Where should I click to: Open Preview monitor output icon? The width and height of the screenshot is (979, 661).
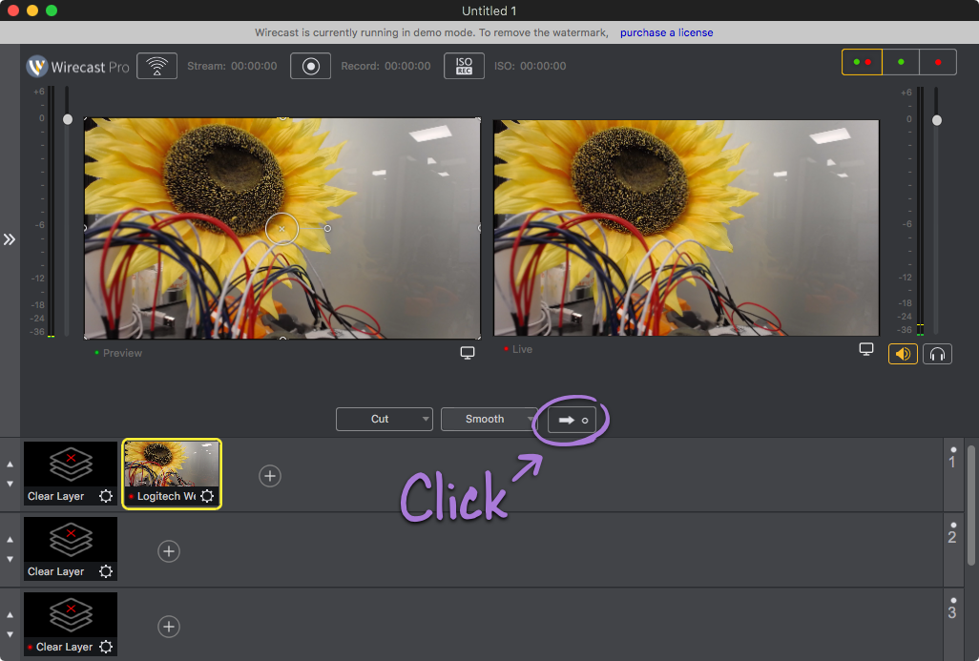[467, 353]
